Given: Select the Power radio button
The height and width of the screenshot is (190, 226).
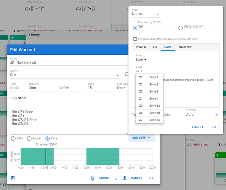Looking at the screenshot, I should [x=29, y=139].
